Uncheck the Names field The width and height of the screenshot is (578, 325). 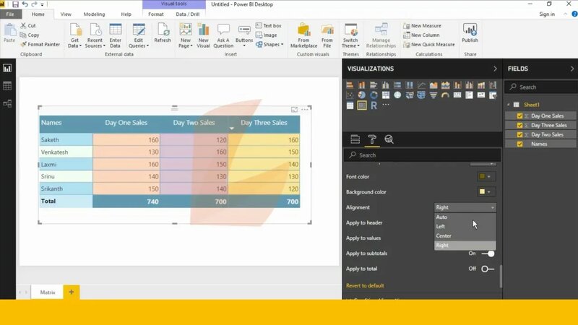519,144
